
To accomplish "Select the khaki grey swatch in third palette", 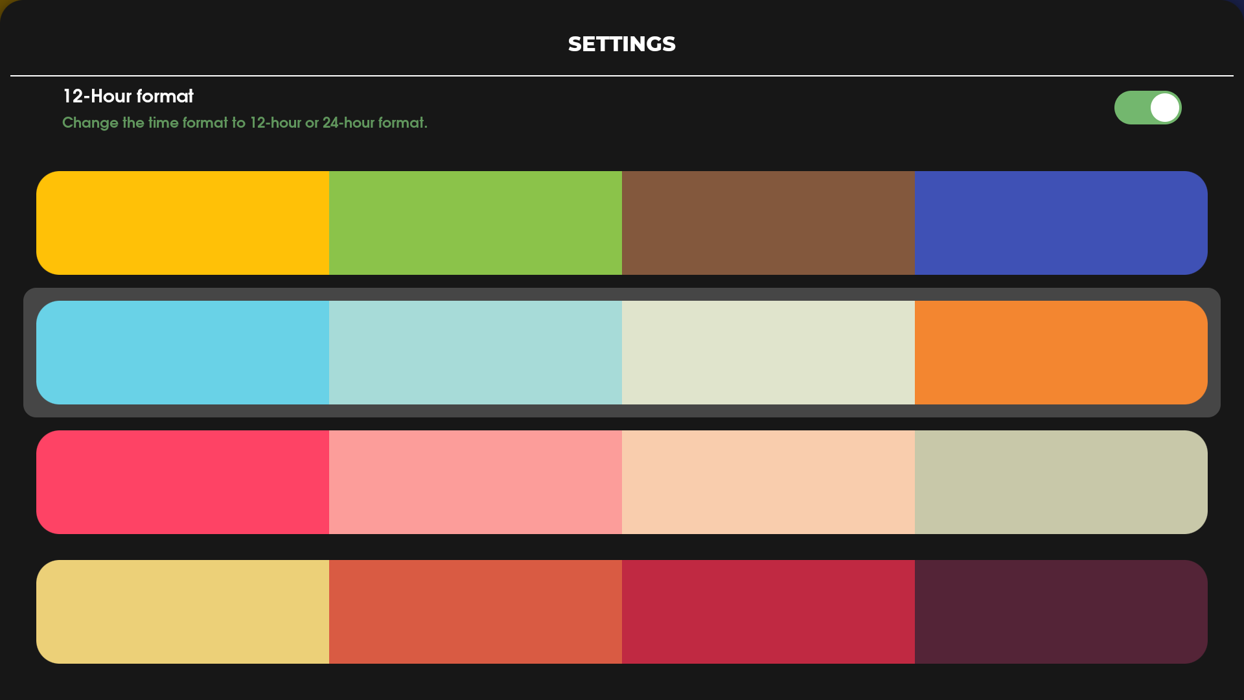I will pos(1061,482).
